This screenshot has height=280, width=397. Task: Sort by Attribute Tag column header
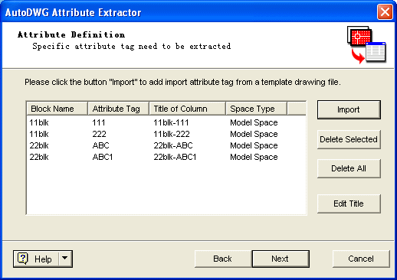tap(119, 109)
